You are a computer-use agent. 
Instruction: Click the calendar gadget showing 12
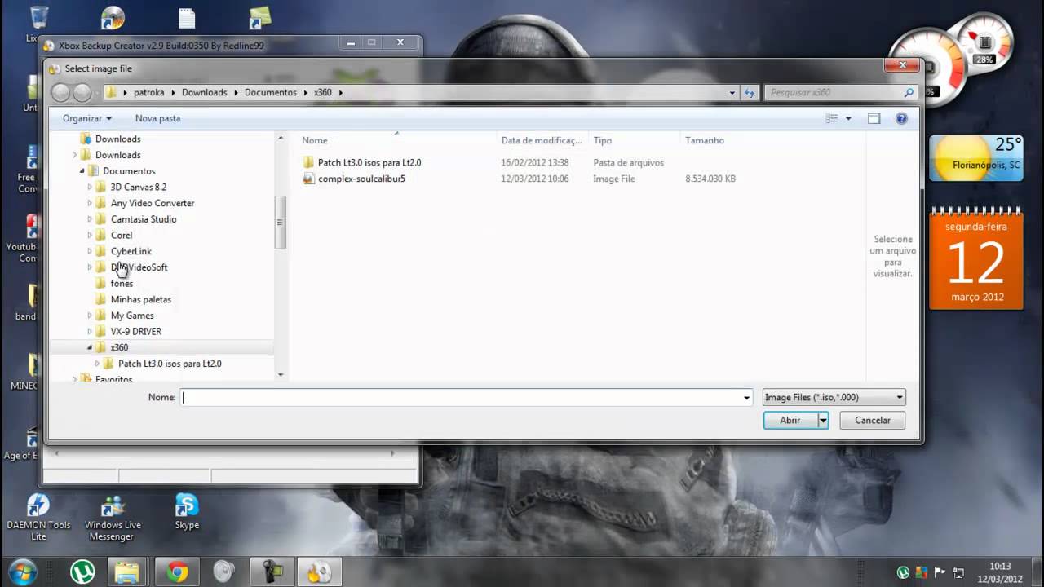(976, 258)
